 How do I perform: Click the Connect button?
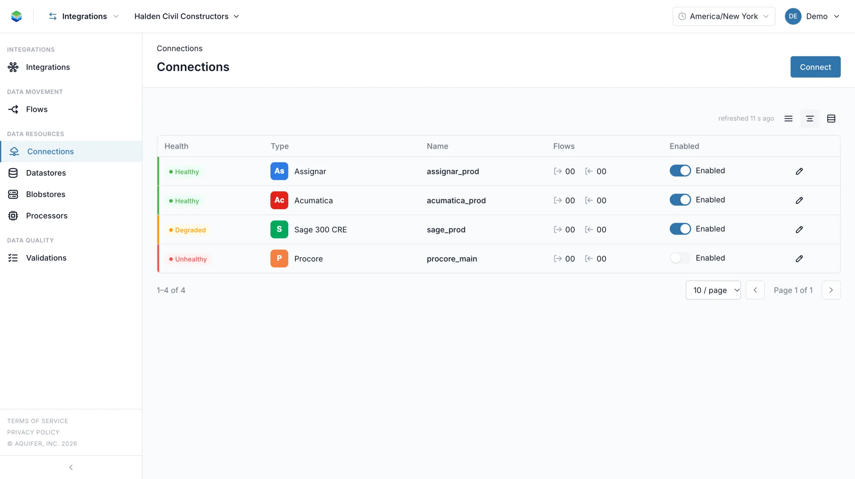click(815, 67)
